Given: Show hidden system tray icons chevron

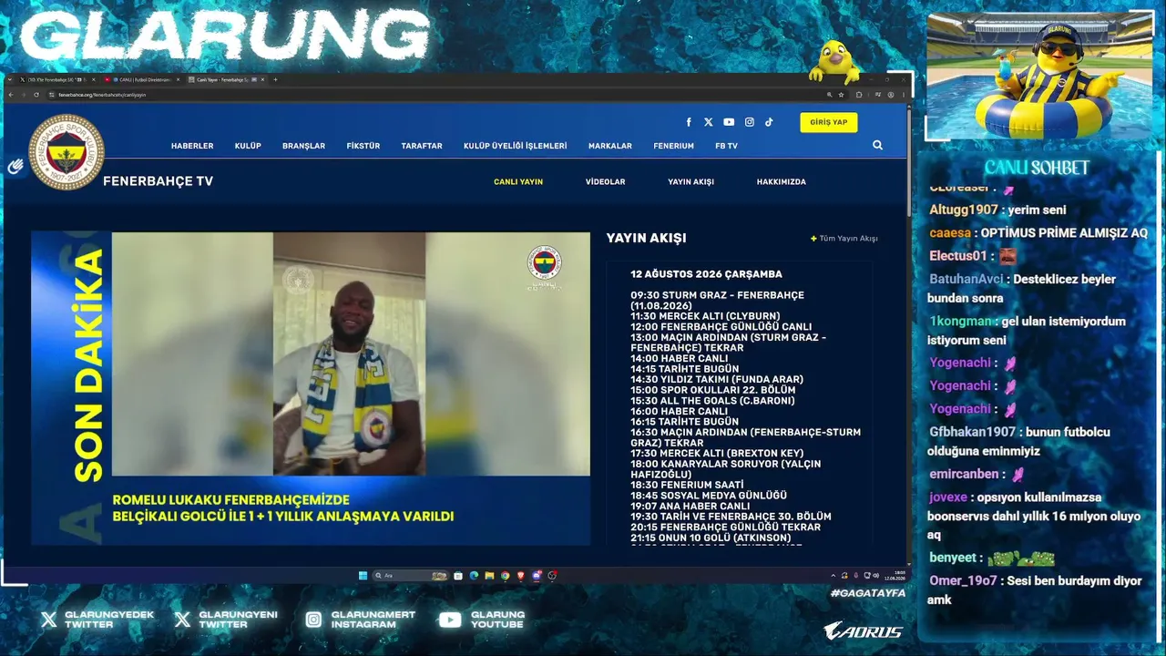Looking at the screenshot, I should (834, 576).
